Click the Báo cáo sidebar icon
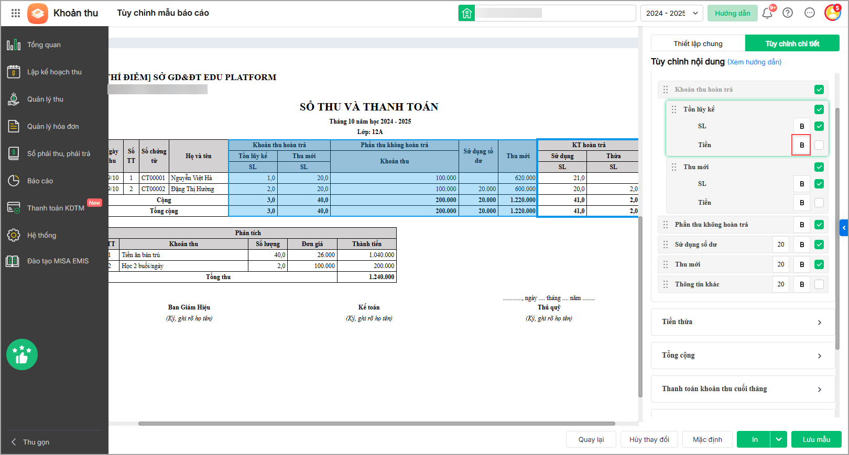The height and width of the screenshot is (455, 849). 14,181
